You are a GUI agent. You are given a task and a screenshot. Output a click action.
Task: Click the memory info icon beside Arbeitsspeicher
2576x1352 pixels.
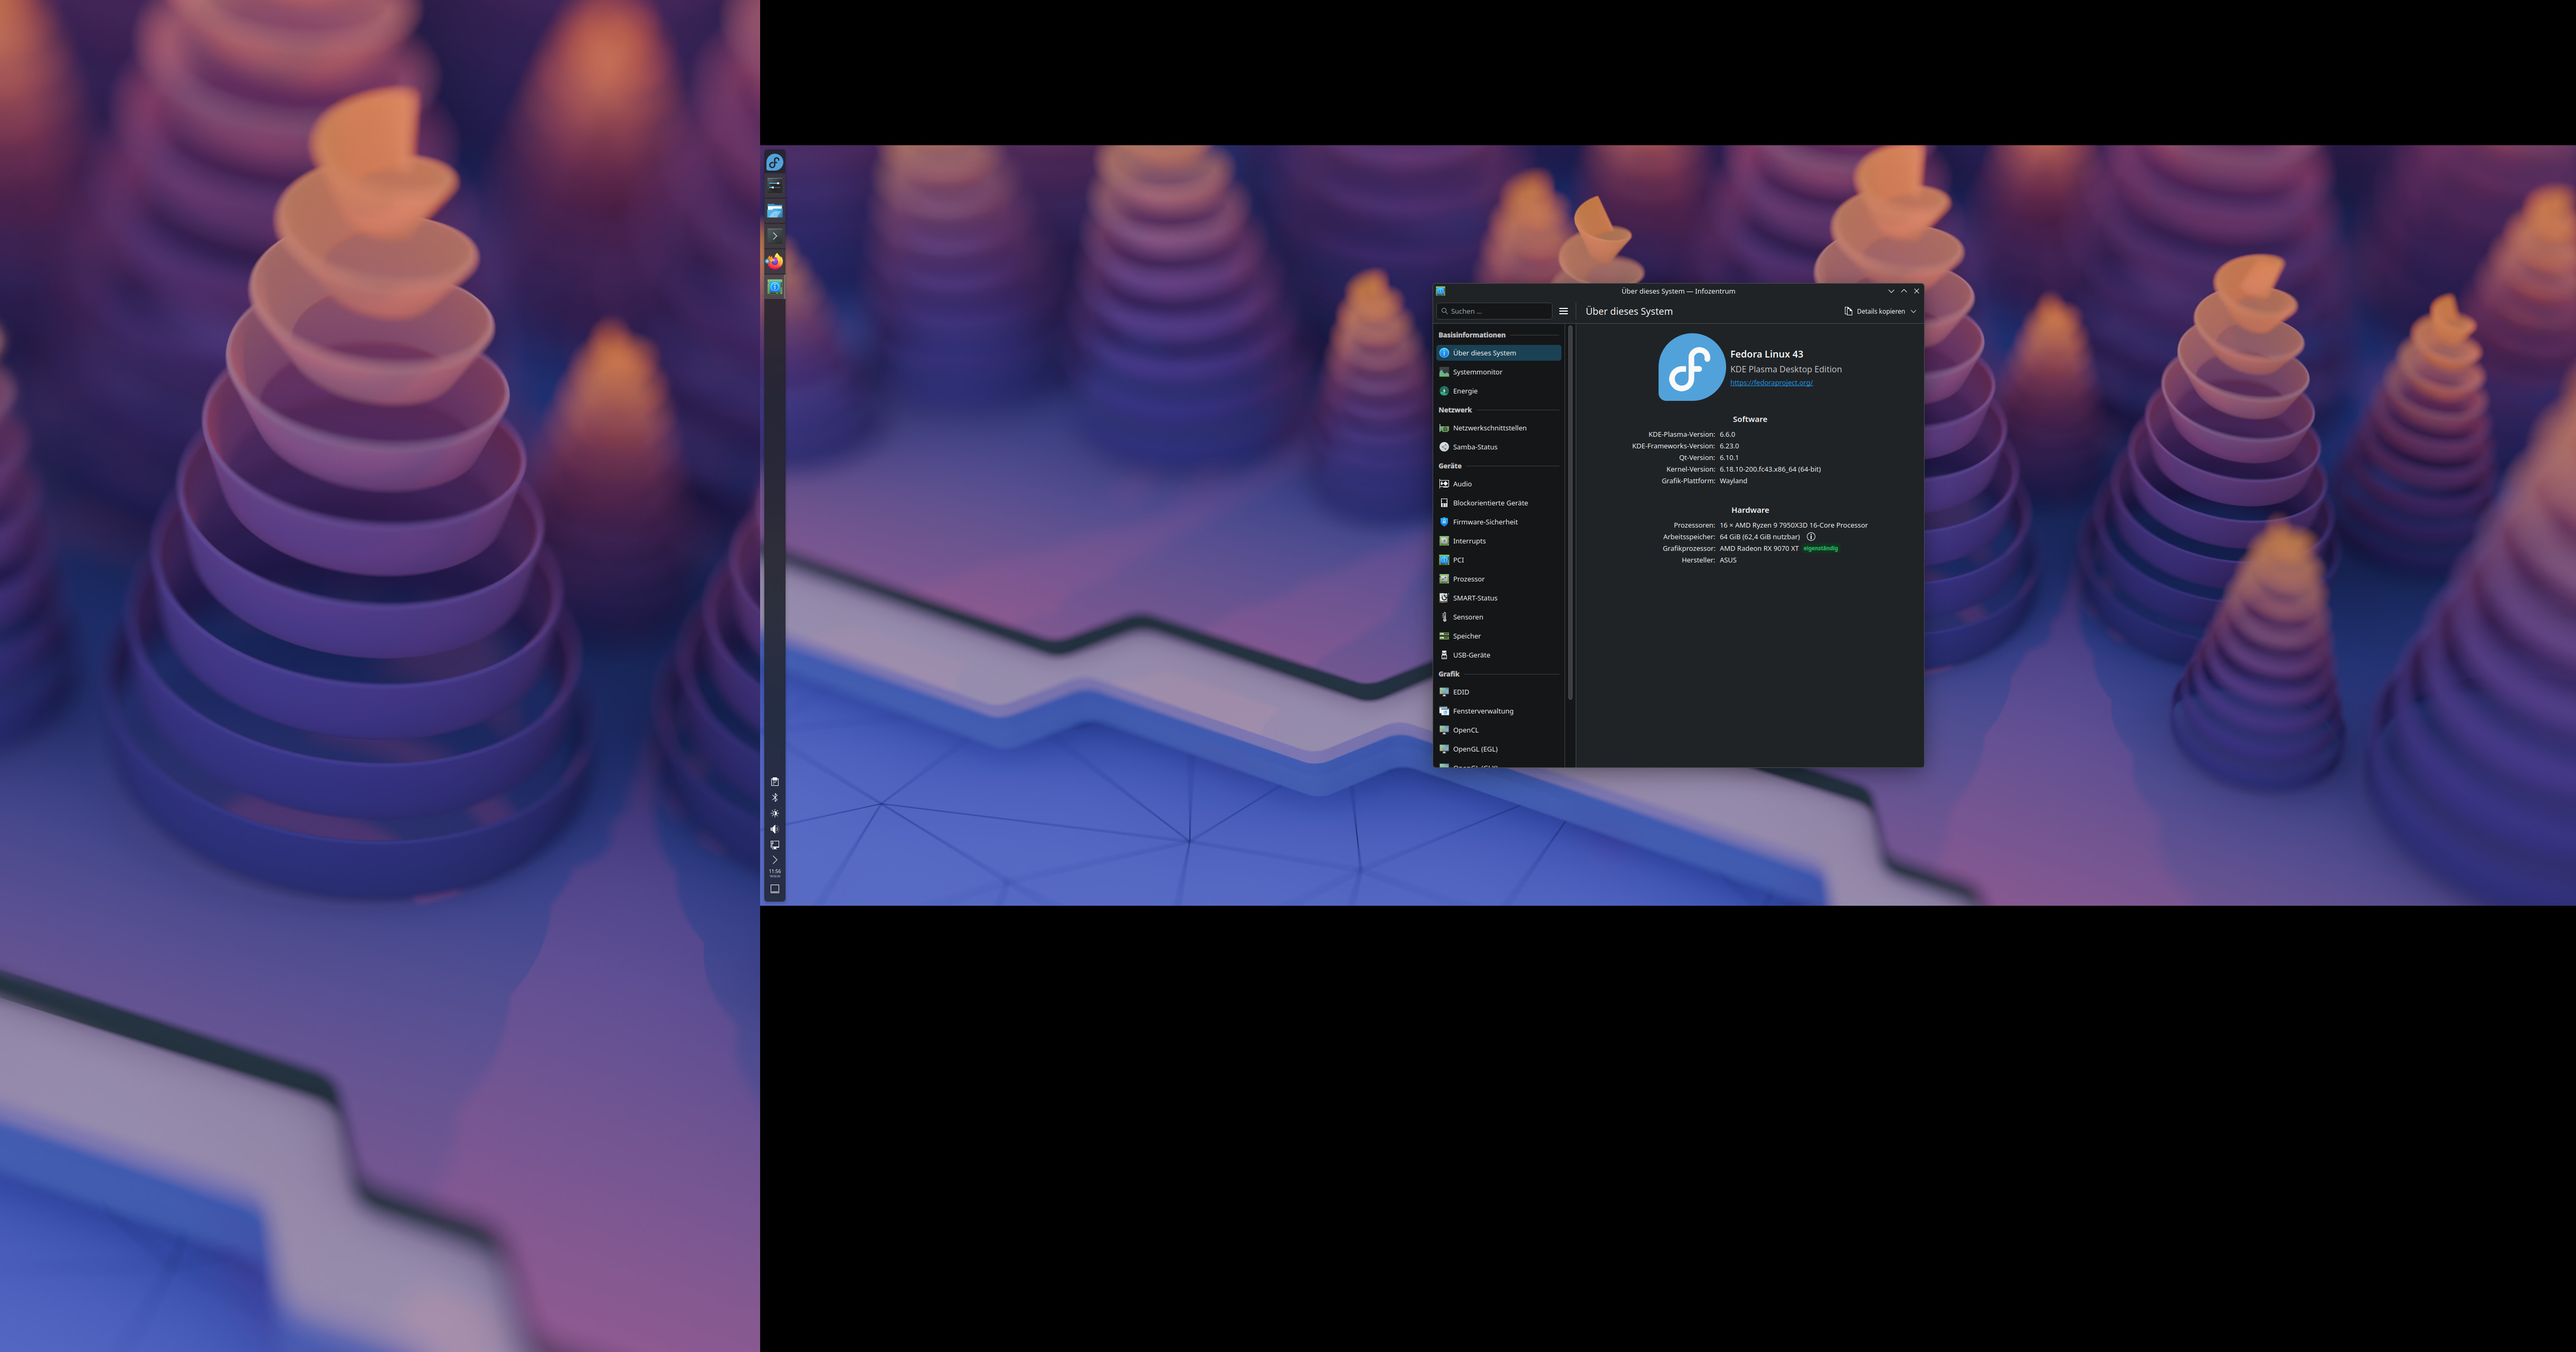(x=1811, y=537)
